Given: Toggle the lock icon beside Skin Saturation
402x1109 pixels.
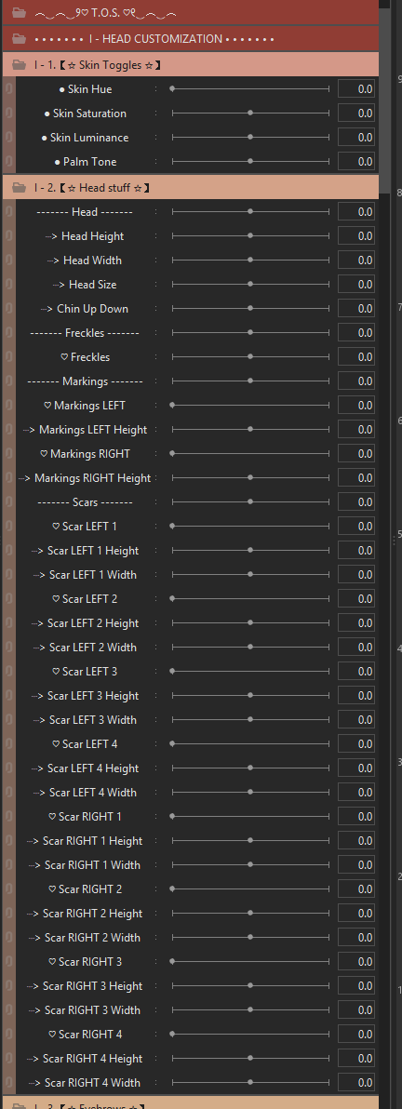Looking at the screenshot, I should (x=8, y=114).
